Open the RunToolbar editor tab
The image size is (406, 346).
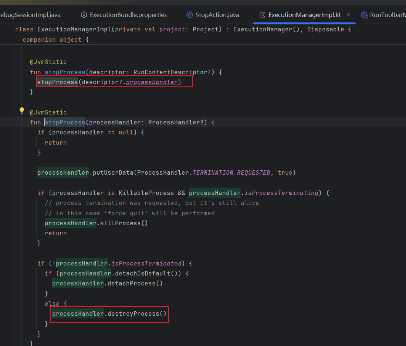(x=383, y=15)
